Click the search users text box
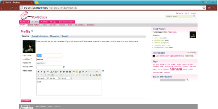This screenshot has width=218, height=109. click(x=179, y=16)
